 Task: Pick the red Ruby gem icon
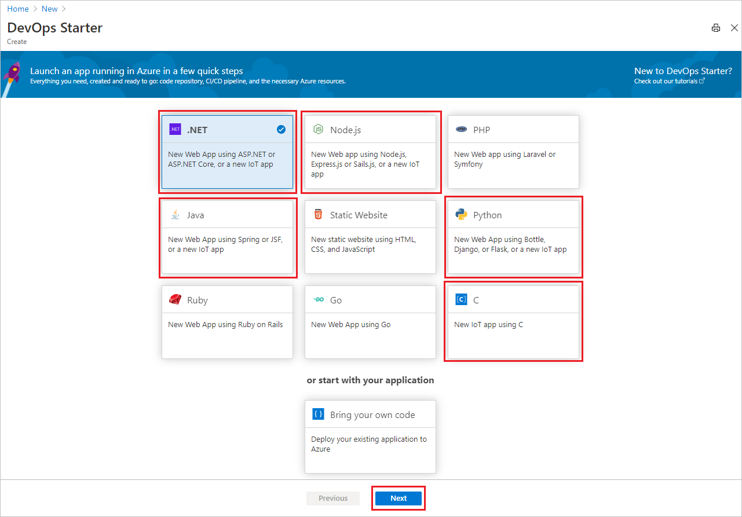pos(175,300)
